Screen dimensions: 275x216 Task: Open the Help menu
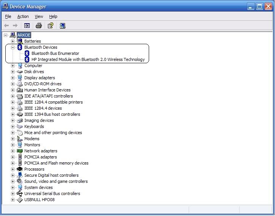pyautogui.click(x=53, y=16)
